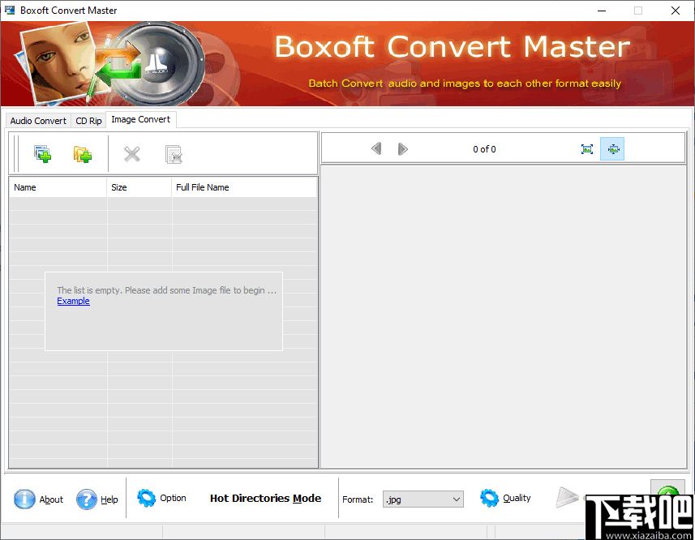Click the next image arrow
This screenshot has height=540, width=695.
403,148
